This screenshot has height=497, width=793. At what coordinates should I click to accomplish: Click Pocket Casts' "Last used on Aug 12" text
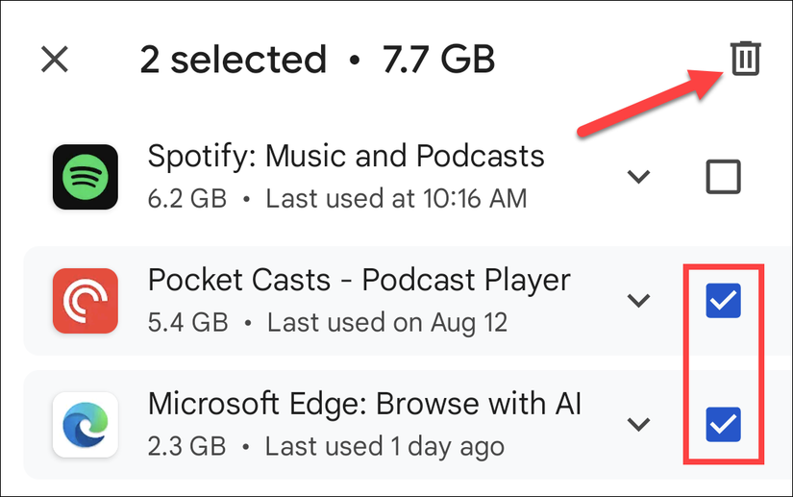tap(387, 322)
